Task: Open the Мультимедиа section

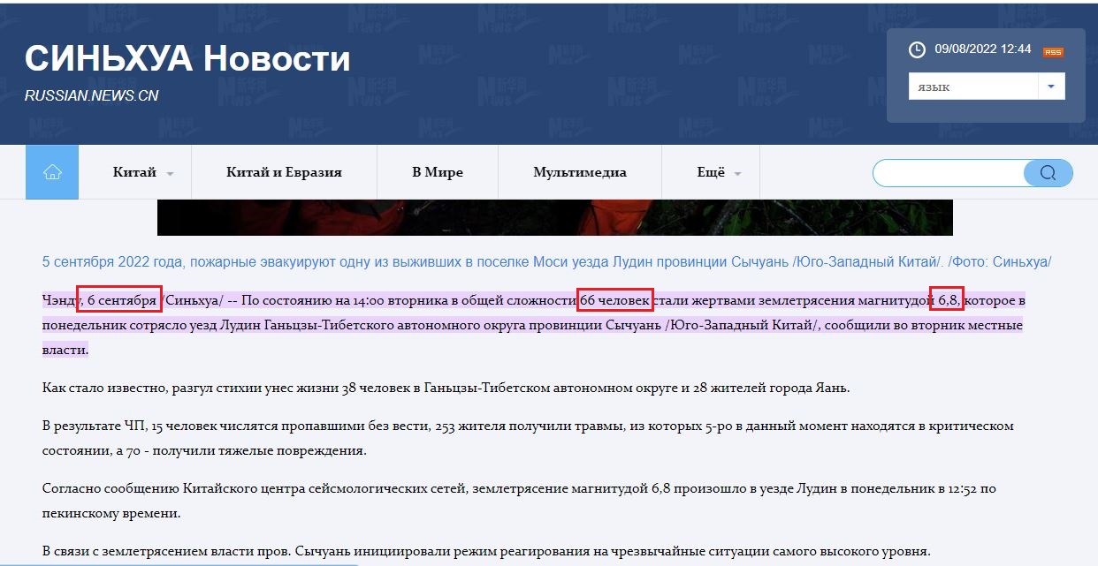Action: [580, 172]
